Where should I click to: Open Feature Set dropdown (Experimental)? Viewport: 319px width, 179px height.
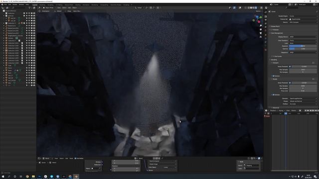(303, 19)
